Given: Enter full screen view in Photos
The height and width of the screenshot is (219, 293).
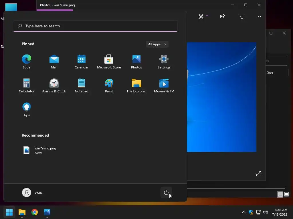Looking at the screenshot, I should 259,174.
